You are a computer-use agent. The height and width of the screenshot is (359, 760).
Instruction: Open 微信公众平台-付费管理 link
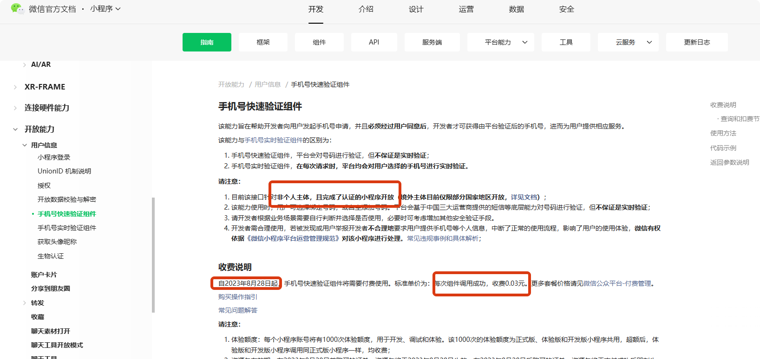pyautogui.click(x=617, y=283)
